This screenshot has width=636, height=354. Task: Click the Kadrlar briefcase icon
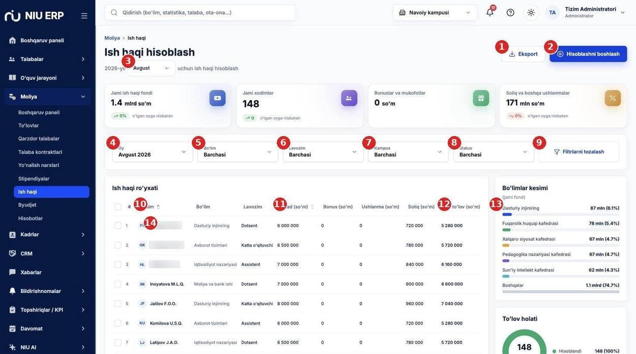(x=12, y=234)
